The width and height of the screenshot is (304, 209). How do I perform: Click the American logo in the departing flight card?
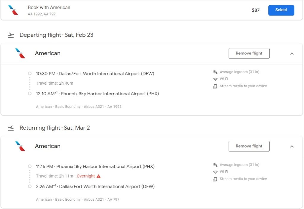point(20,53)
